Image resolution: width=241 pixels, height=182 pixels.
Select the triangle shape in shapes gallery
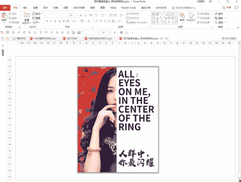pos(157,18)
